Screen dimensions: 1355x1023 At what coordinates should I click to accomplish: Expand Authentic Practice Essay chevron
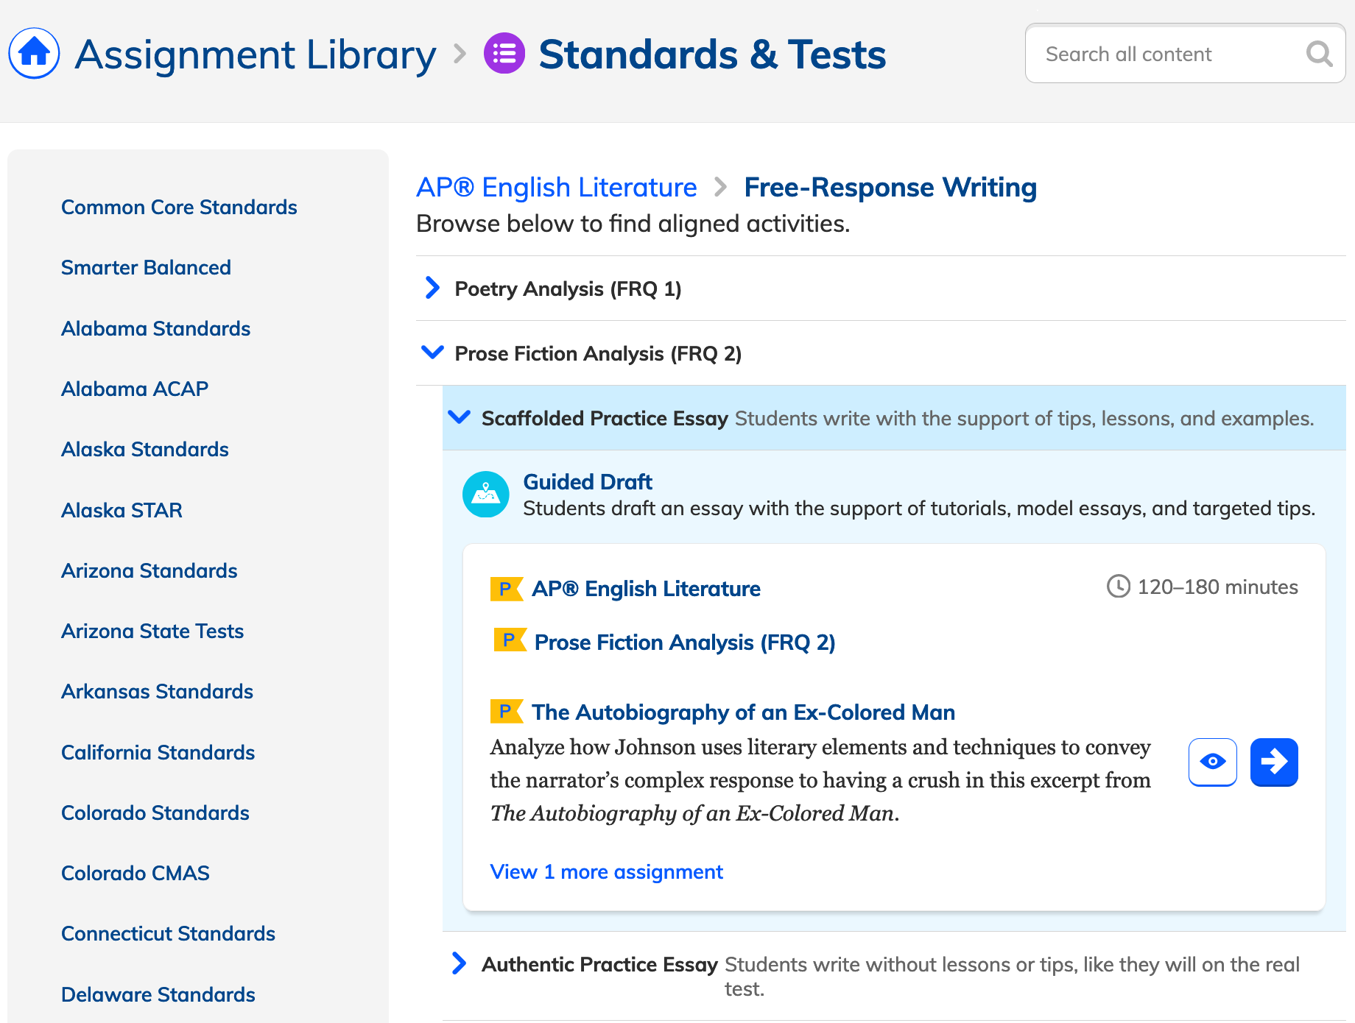[459, 963]
